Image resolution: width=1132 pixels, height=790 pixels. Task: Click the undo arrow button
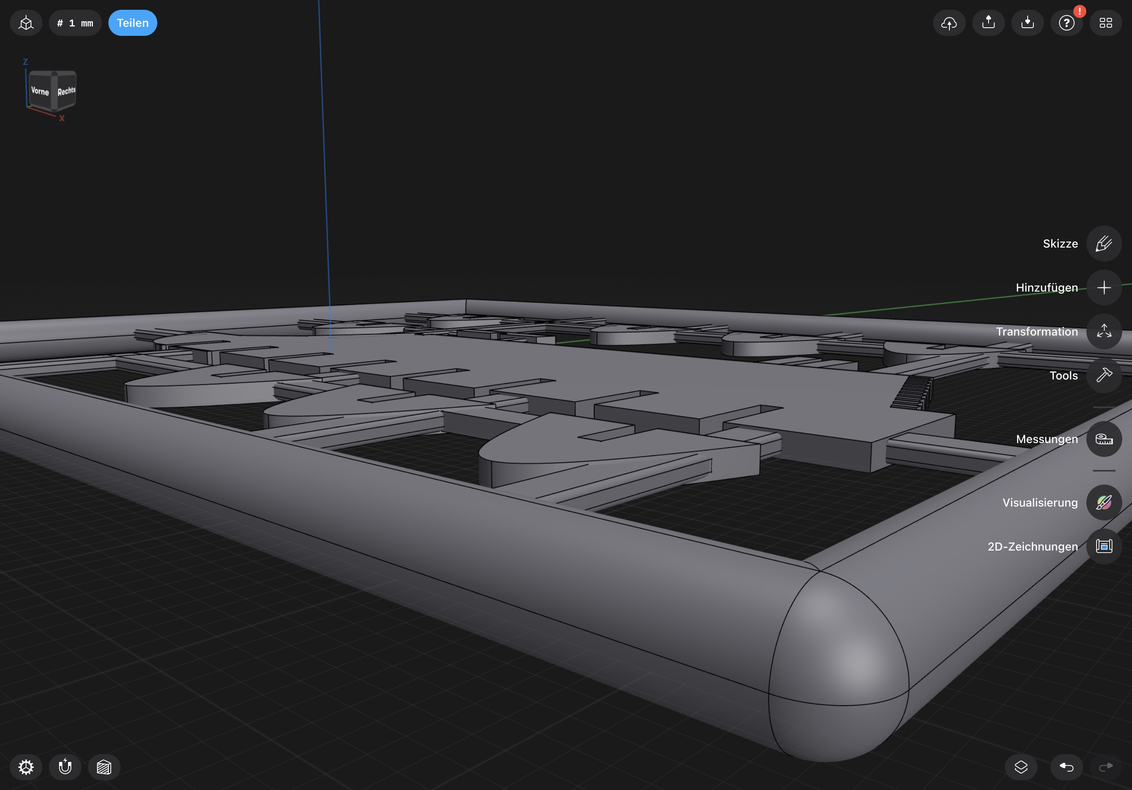(x=1066, y=767)
